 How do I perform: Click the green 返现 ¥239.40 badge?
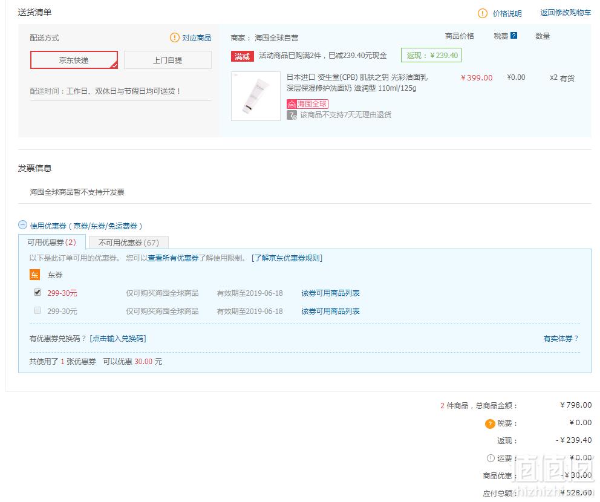(431, 55)
